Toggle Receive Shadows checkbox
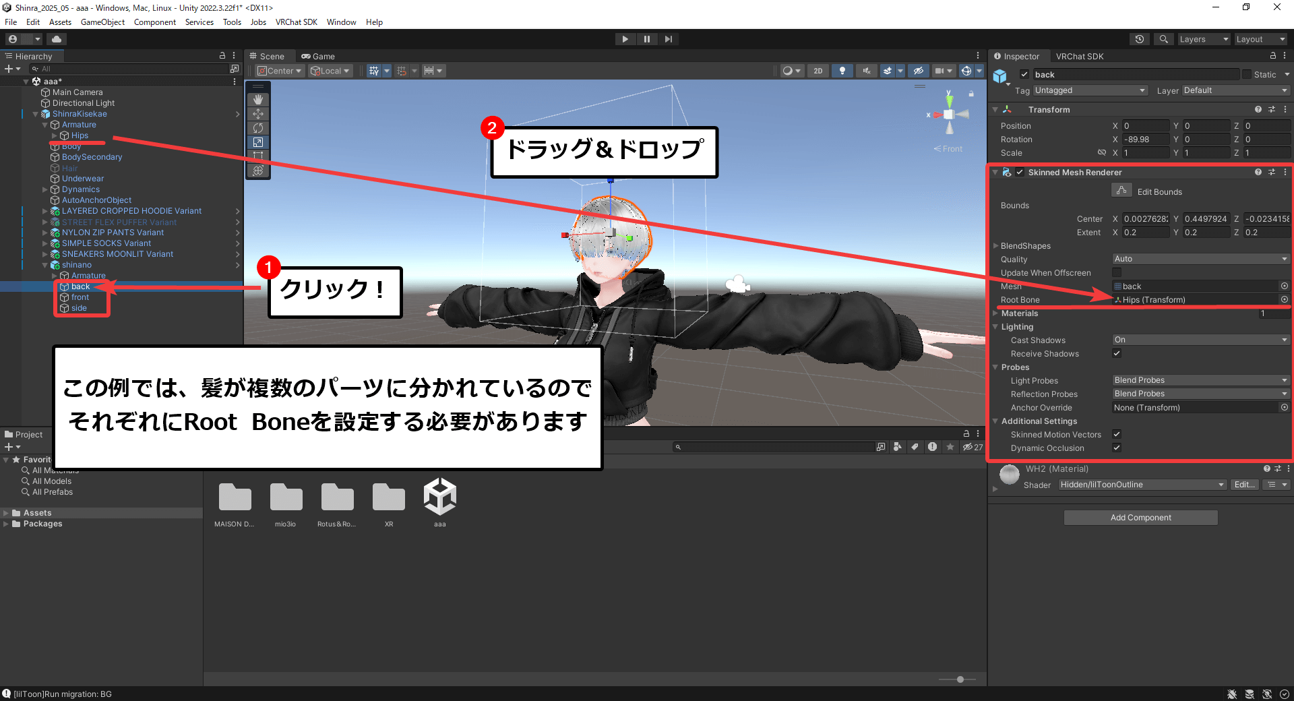 [x=1117, y=353]
